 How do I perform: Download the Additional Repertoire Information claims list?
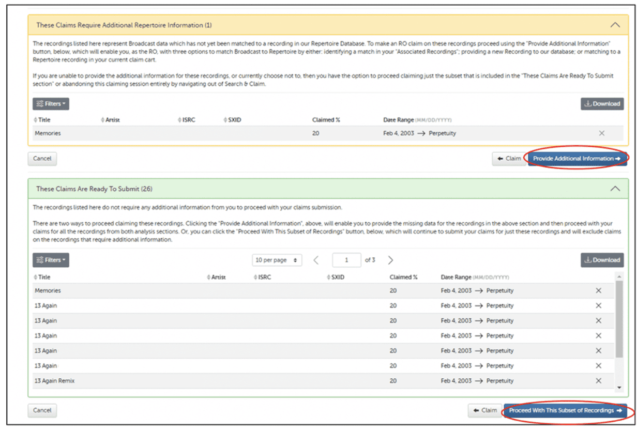point(602,104)
